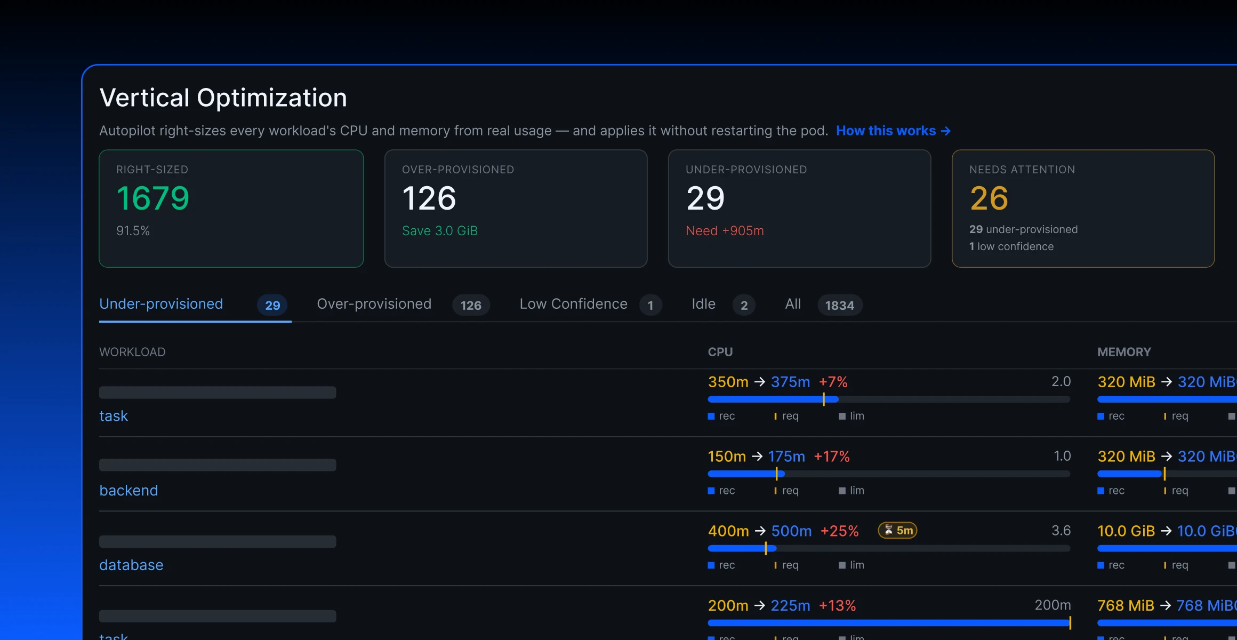Click the Under-provisioned 29 summary card
The image size is (1237, 640).
tap(799, 209)
